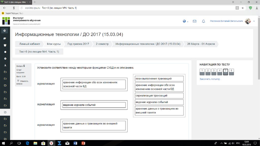Open Год приема 2017 breadcrumb
The image size is (260, 146).
(x=78, y=44)
